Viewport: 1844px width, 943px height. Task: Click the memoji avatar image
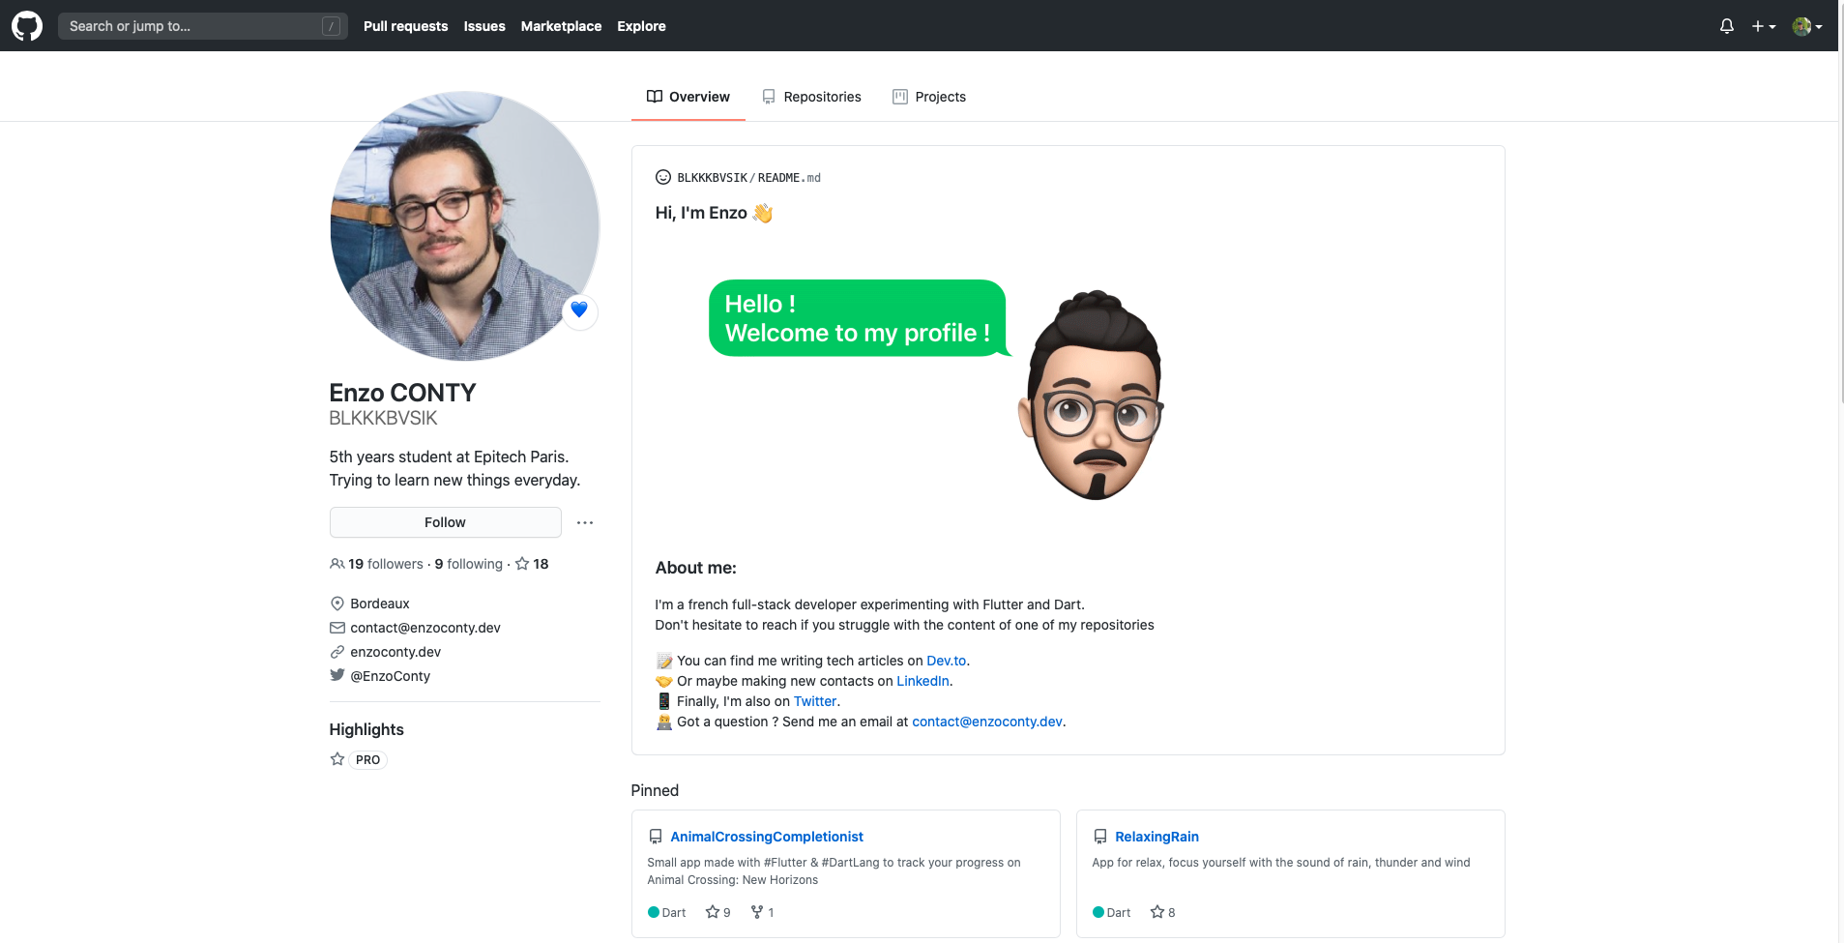(1091, 395)
